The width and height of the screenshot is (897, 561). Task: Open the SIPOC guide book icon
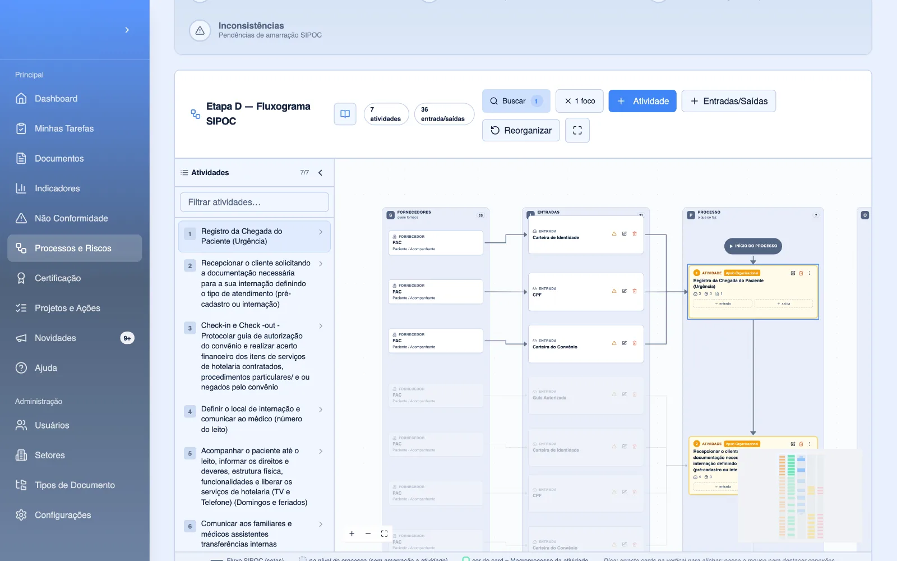click(x=345, y=114)
